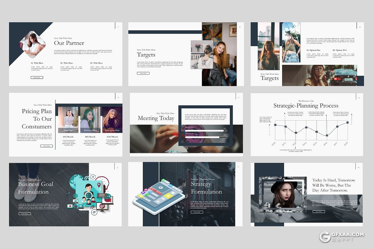Click Learn More under the first Targets slide text
The height and width of the screenshot is (249, 374).
tap(143, 74)
